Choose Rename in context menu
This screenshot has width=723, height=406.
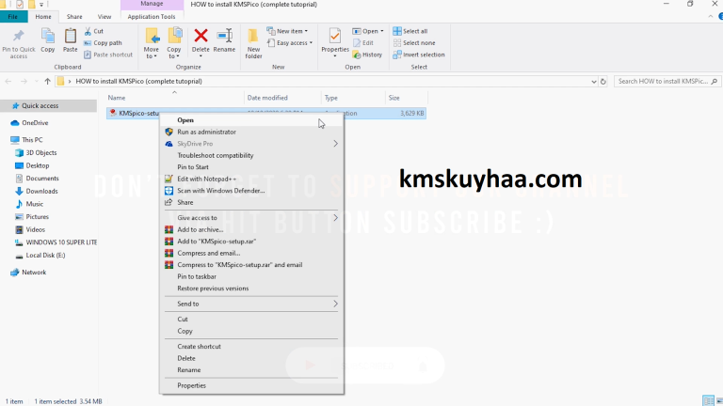(251, 370)
